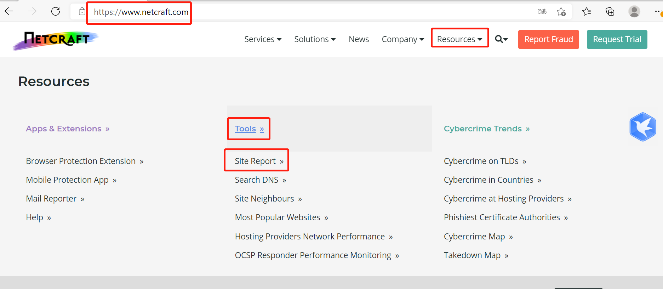Open the News menu item
The image size is (663, 289).
[359, 39]
